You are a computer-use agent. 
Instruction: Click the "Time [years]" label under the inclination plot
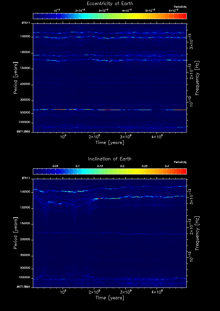point(110,298)
